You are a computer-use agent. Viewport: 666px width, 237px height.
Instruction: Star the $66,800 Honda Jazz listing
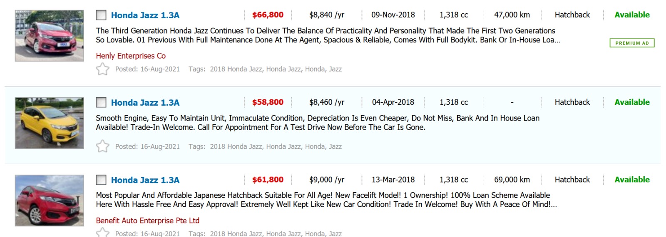102,69
